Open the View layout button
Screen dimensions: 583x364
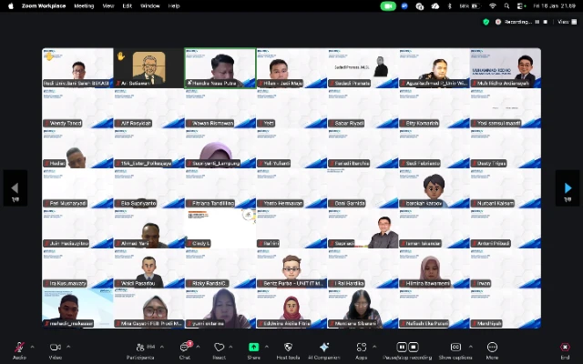click(x=568, y=22)
